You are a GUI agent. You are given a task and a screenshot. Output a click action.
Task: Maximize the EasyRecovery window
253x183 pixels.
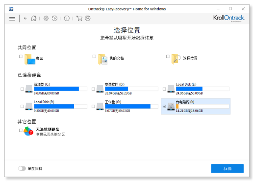click(x=230, y=9)
